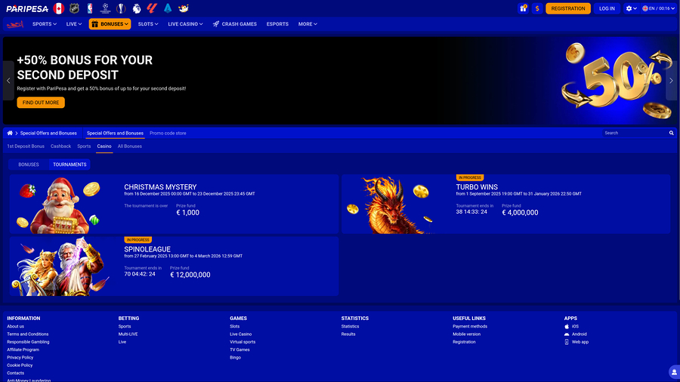
Task: Open the gift box bonuses icon
Action: tap(523, 8)
